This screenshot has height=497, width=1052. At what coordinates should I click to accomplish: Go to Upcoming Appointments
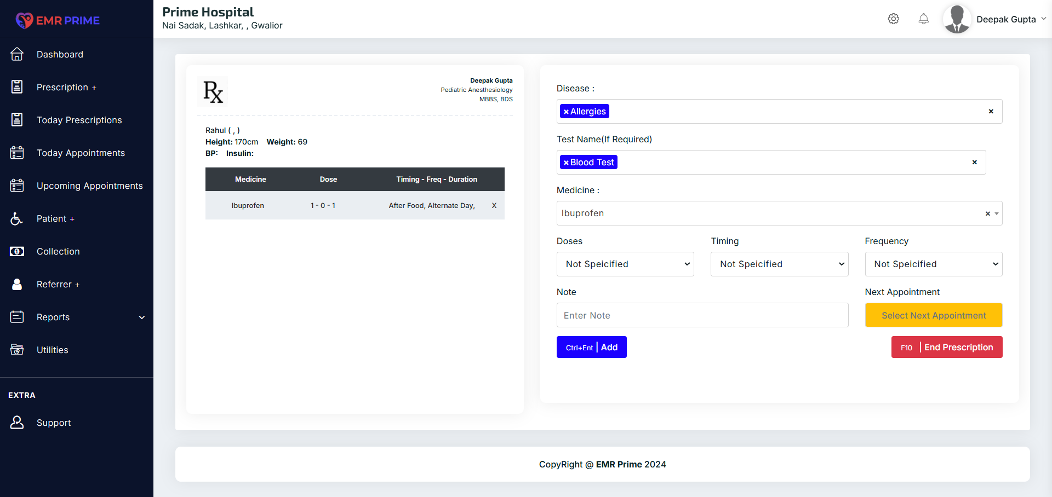click(89, 186)
